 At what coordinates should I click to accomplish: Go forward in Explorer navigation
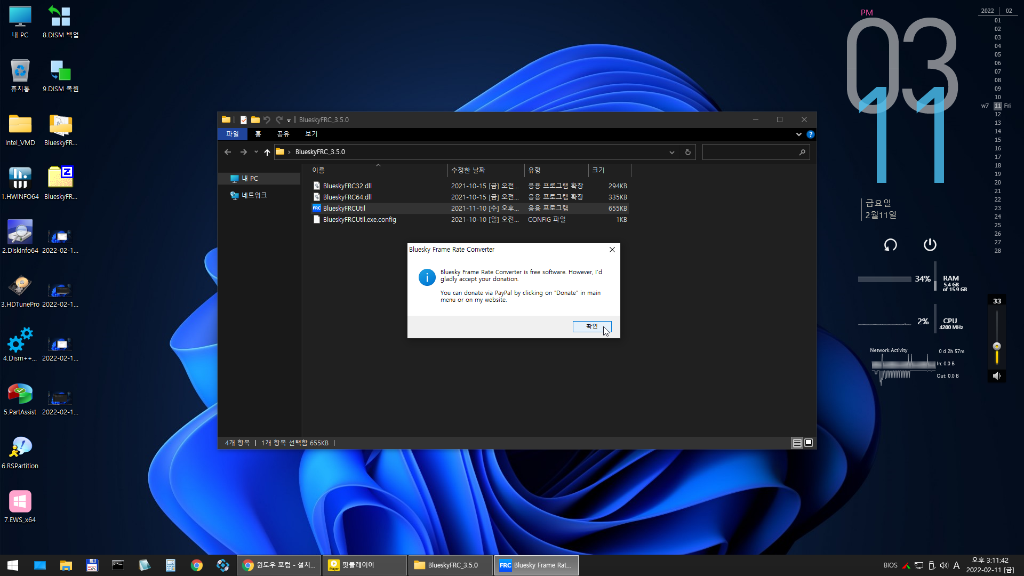[244, 152]
